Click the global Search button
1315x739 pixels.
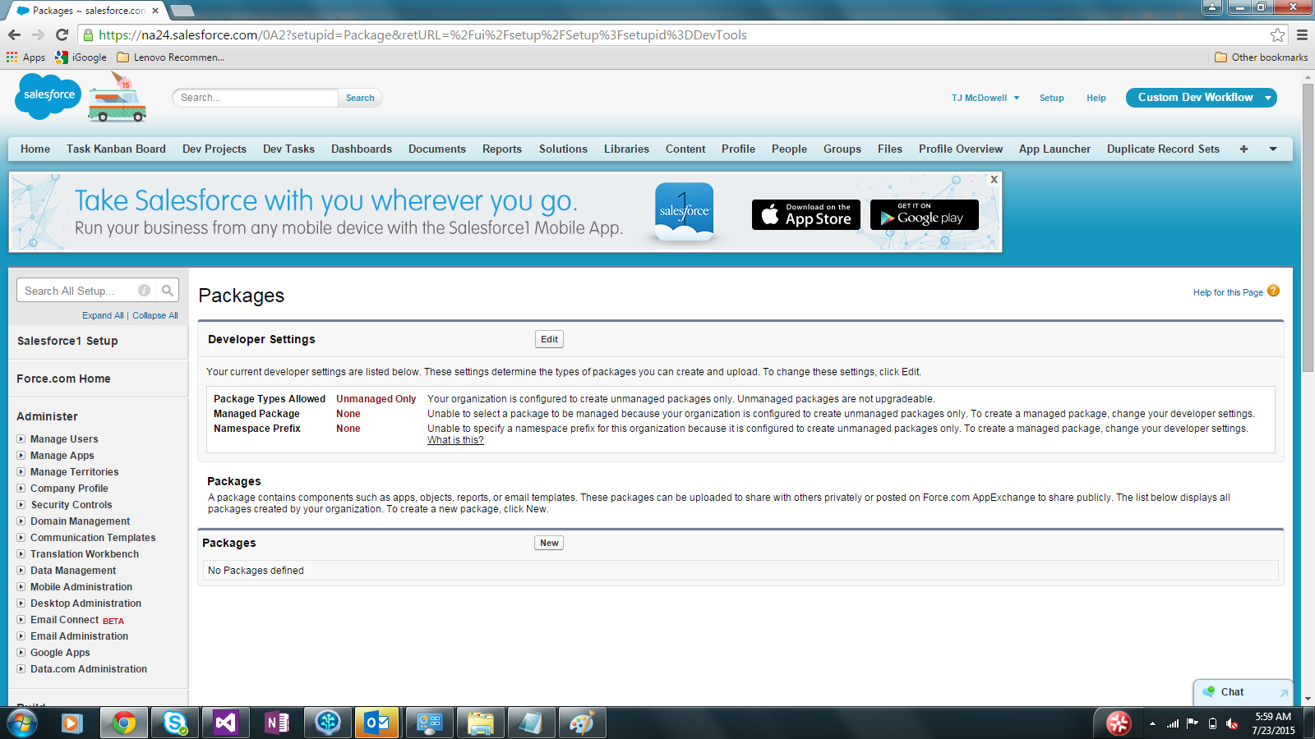pos(360,98)
